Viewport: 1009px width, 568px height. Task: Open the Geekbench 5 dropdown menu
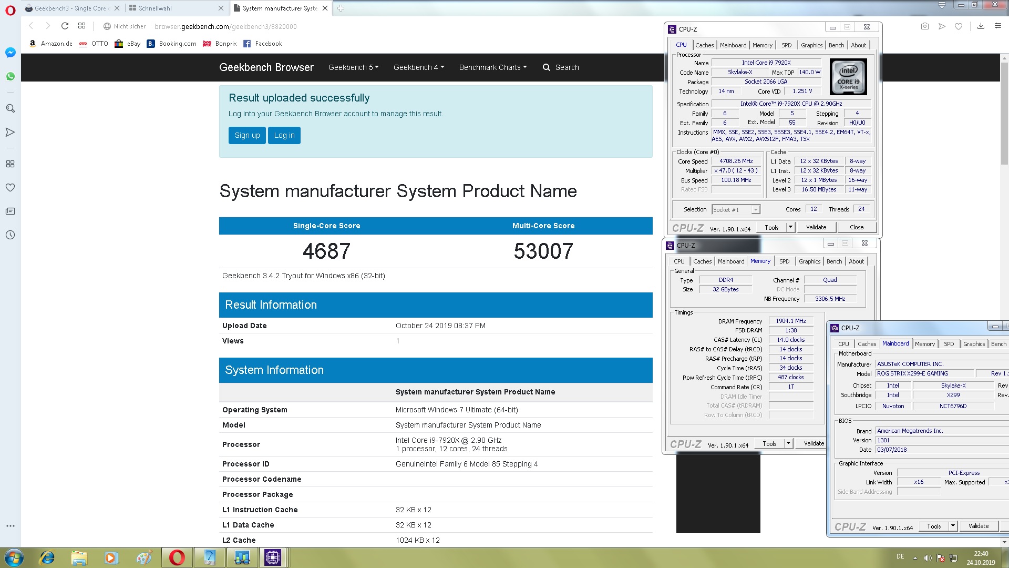[x=353, y=67]
